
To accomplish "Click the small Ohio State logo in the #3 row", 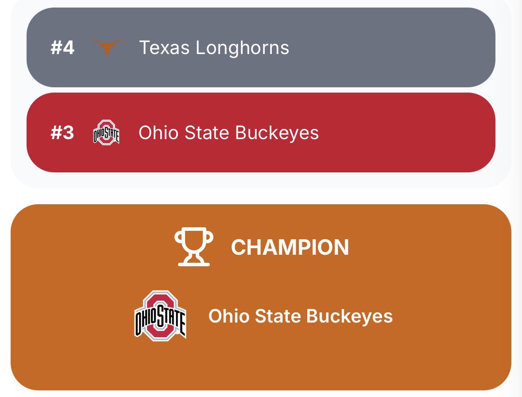I will 106,132.
